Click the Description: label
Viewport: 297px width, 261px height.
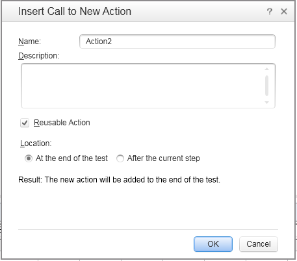click(39, 56)
